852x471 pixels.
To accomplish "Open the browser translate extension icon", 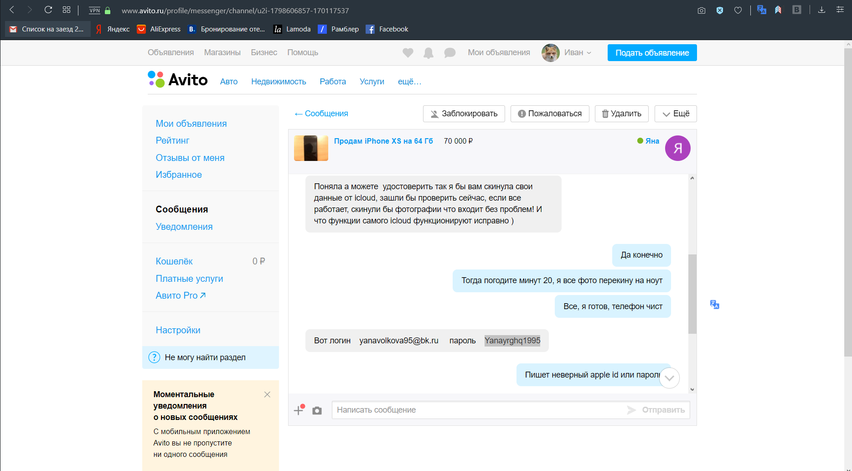I will (761, 10).
